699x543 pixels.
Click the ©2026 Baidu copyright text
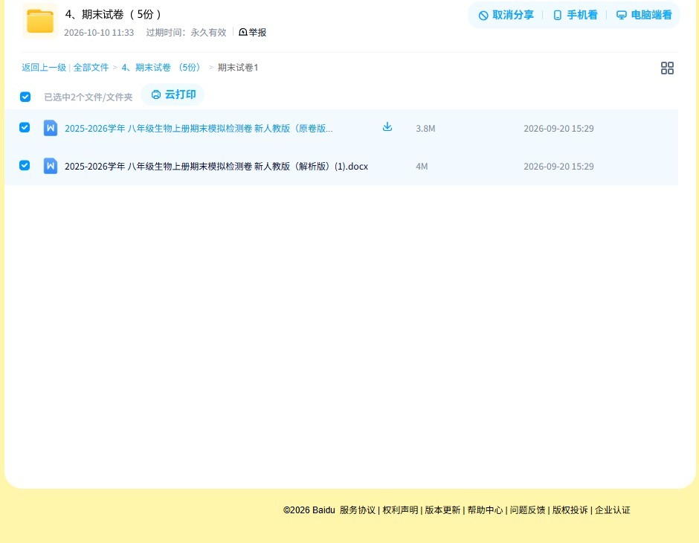tap(309, 510)
